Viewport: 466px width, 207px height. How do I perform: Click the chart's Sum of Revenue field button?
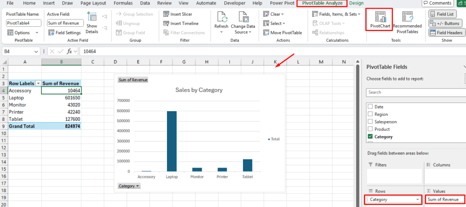(133, 80)
